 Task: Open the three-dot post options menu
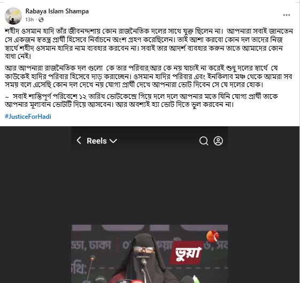(x=287, y=15)
